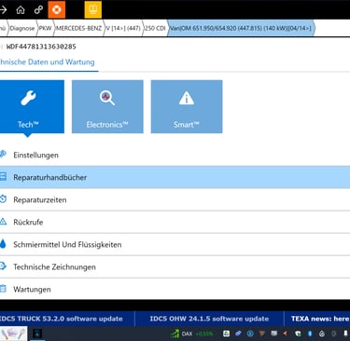Select the PKW breadcrumb

coord(45,28)
